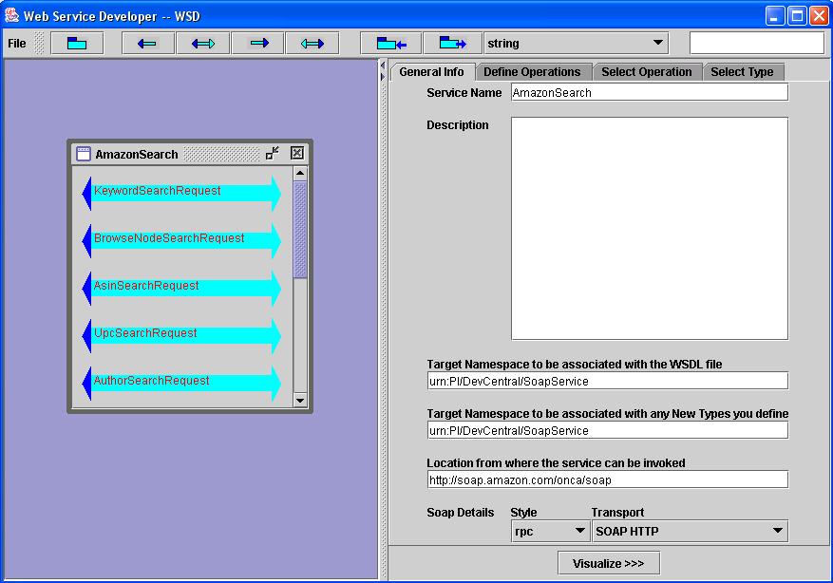Open the File menu
This screenshot has height=583, width=833.
(16, 44)
